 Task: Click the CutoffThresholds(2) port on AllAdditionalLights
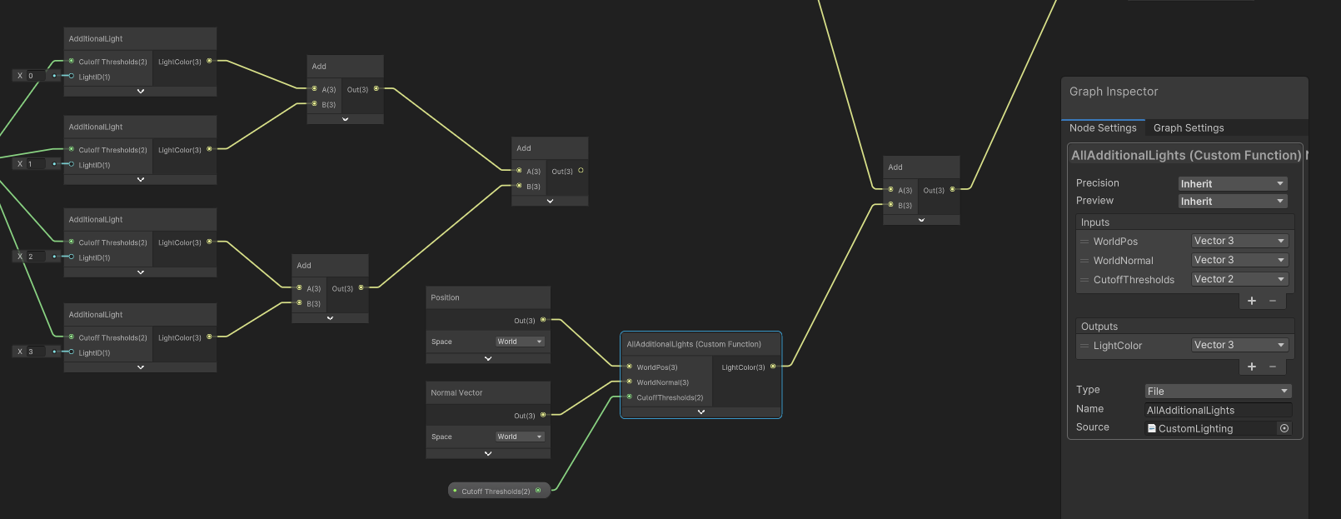[x=630, y=397]
